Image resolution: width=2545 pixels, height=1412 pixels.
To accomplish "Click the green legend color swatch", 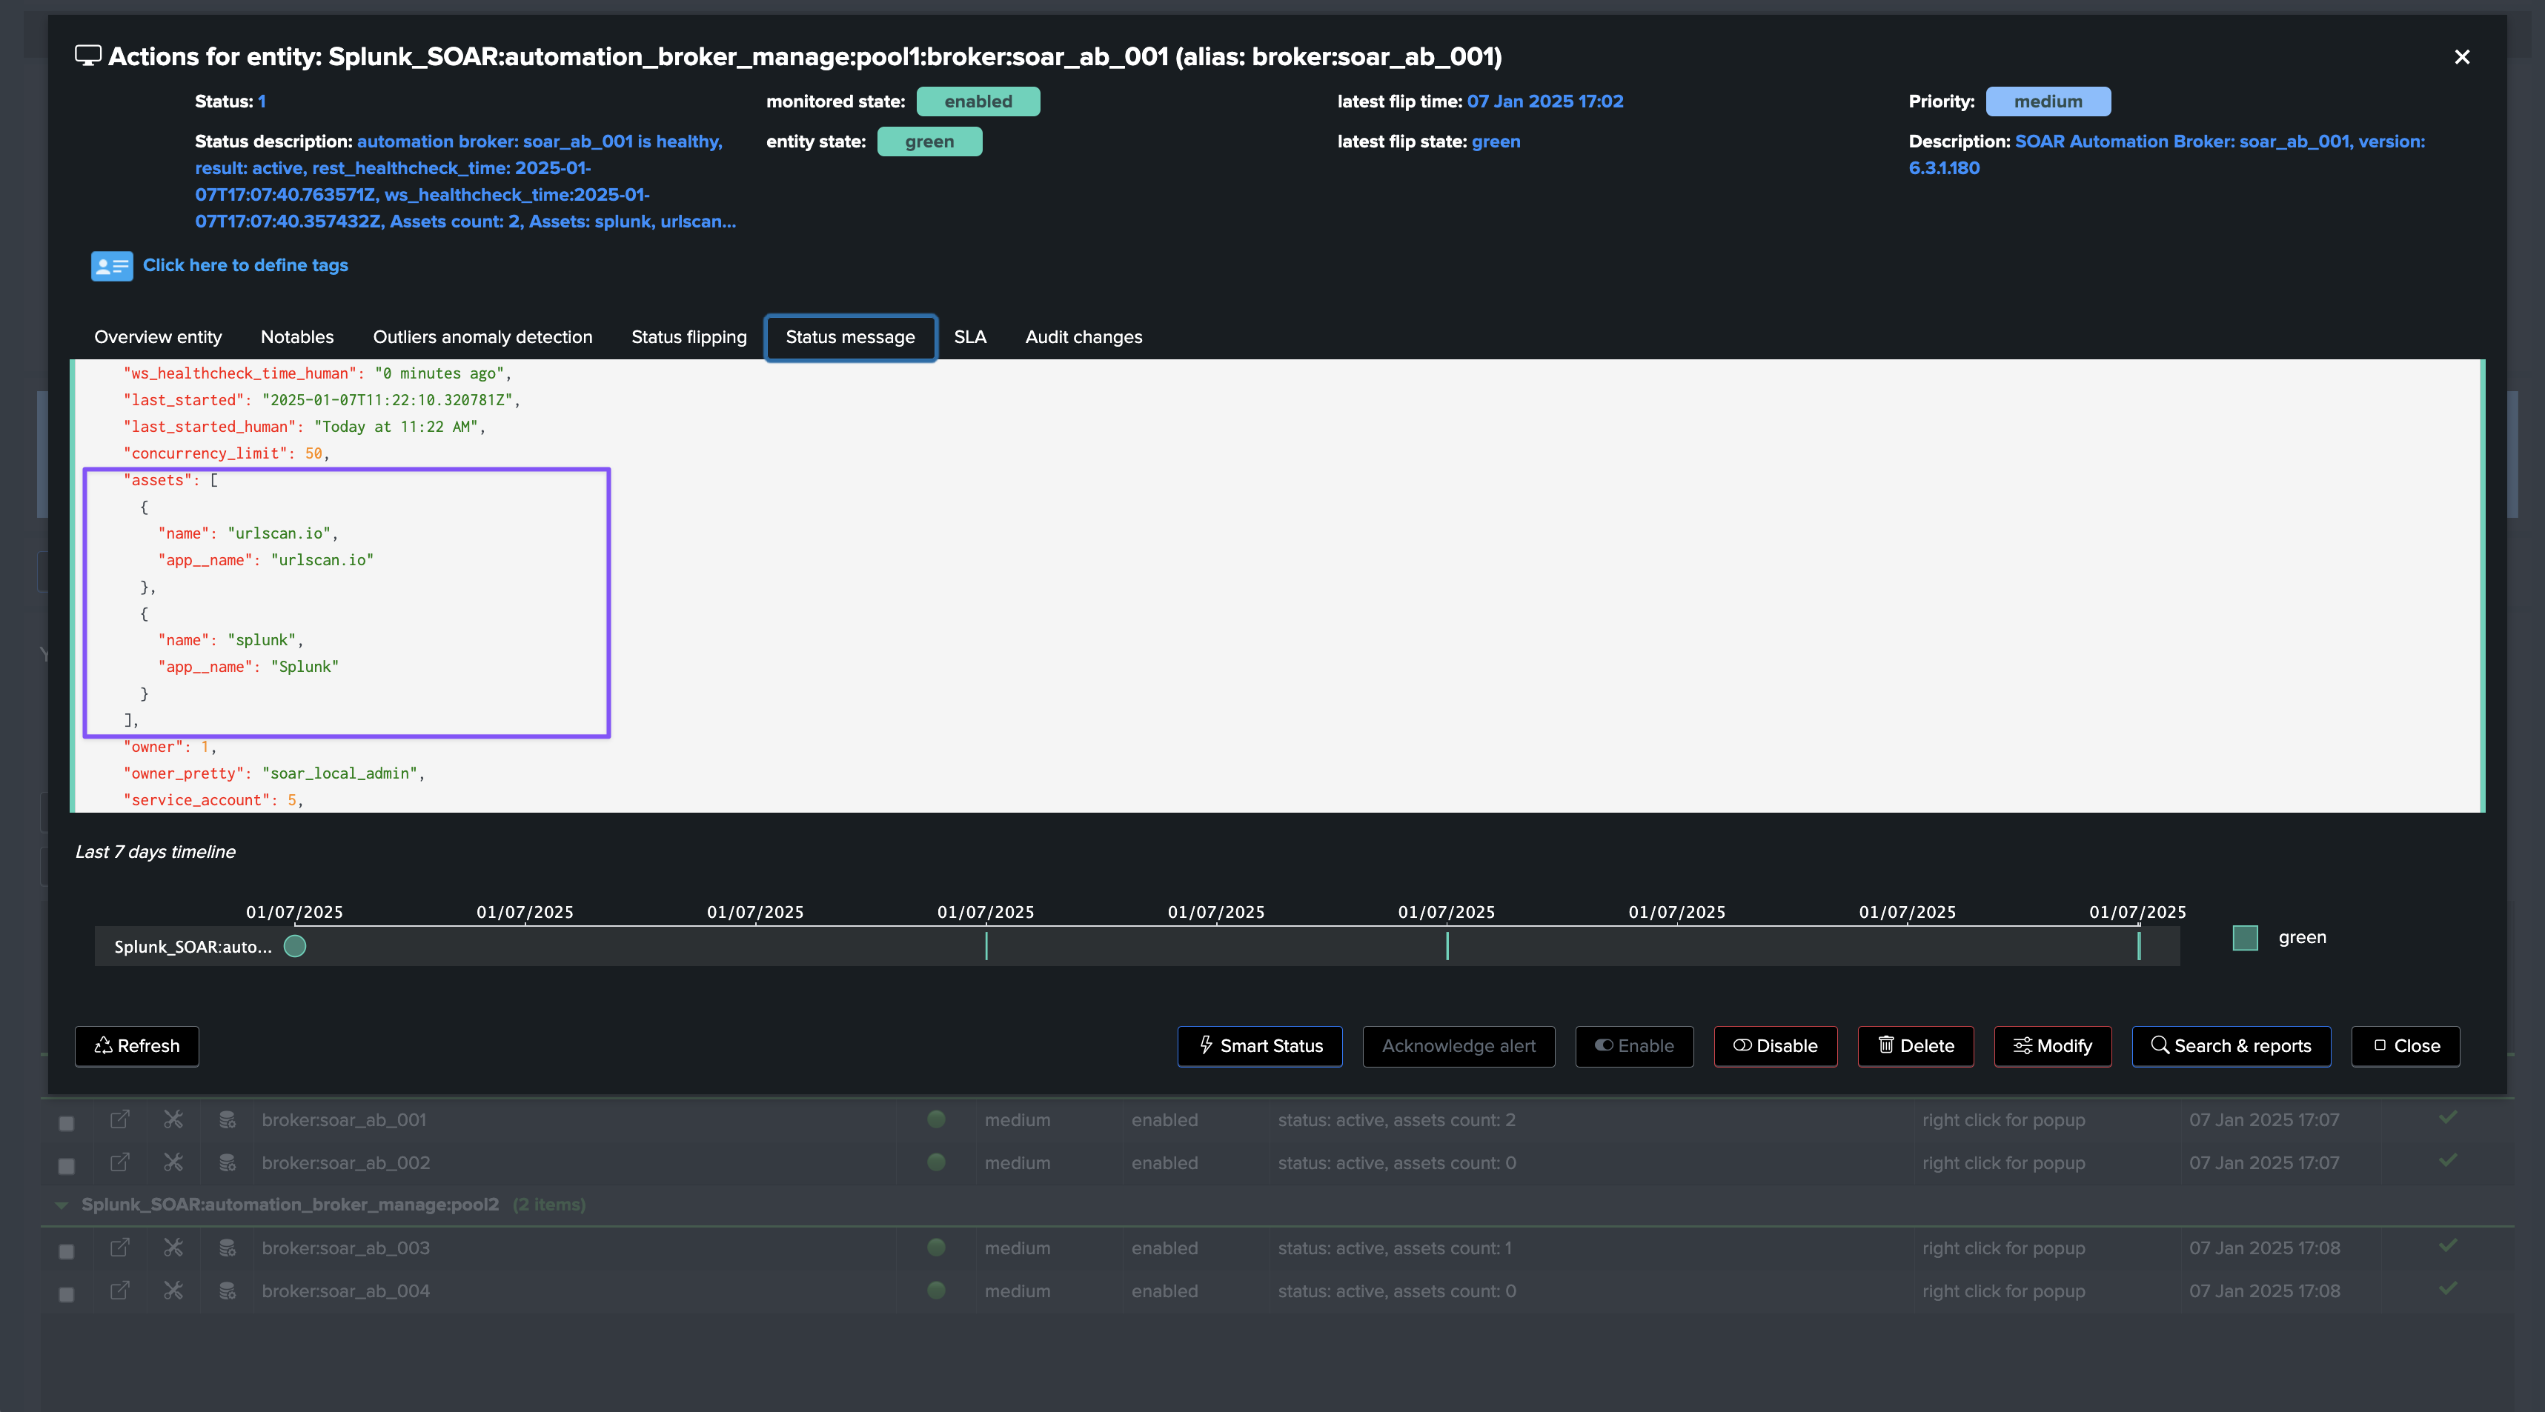I will (2245, 938).
